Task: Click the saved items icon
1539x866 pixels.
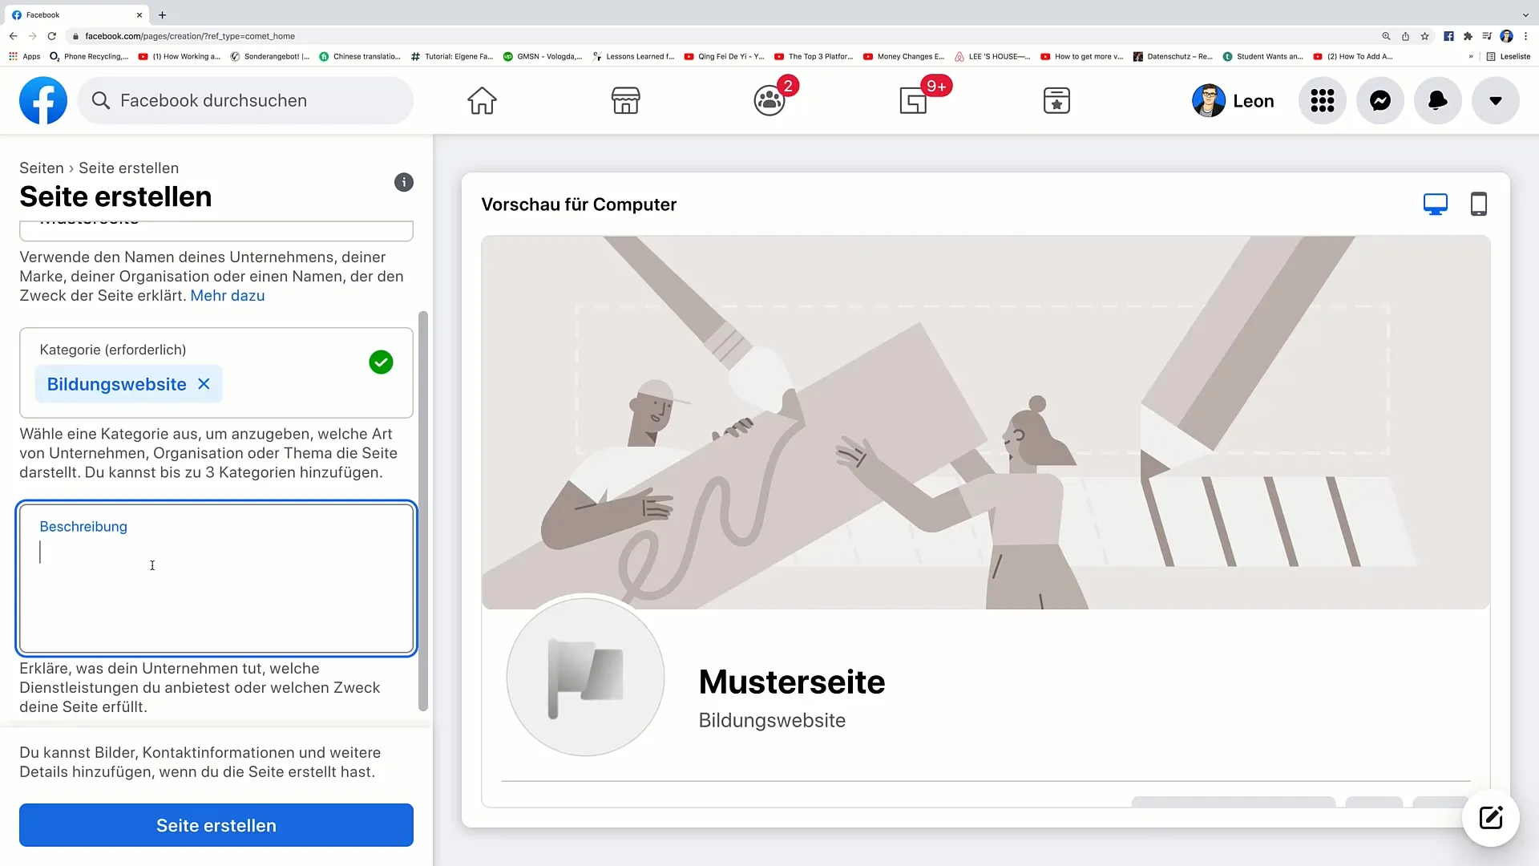Action: pos(1056,99)
